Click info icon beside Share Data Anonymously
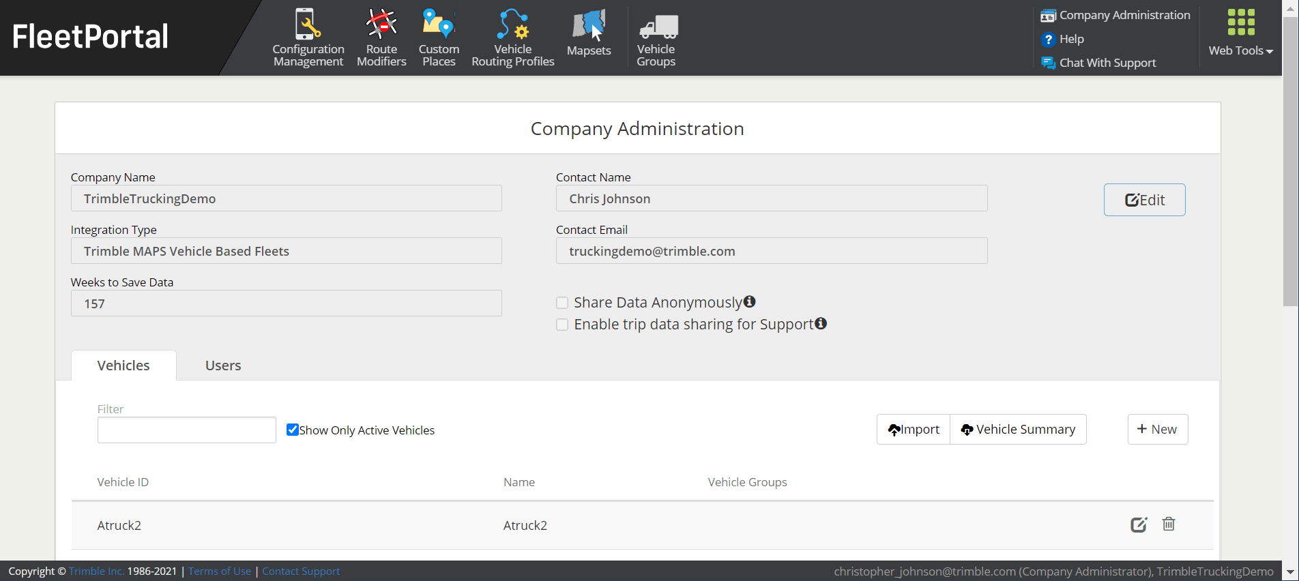The image size is (1299, 581). click(x=750, y=301)
